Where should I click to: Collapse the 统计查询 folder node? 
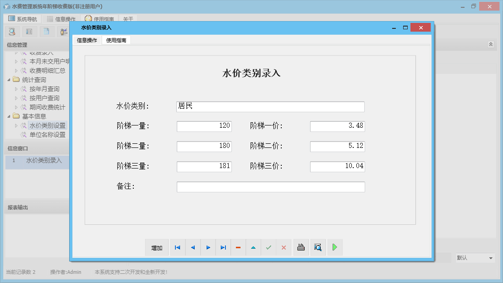point(9,80)
